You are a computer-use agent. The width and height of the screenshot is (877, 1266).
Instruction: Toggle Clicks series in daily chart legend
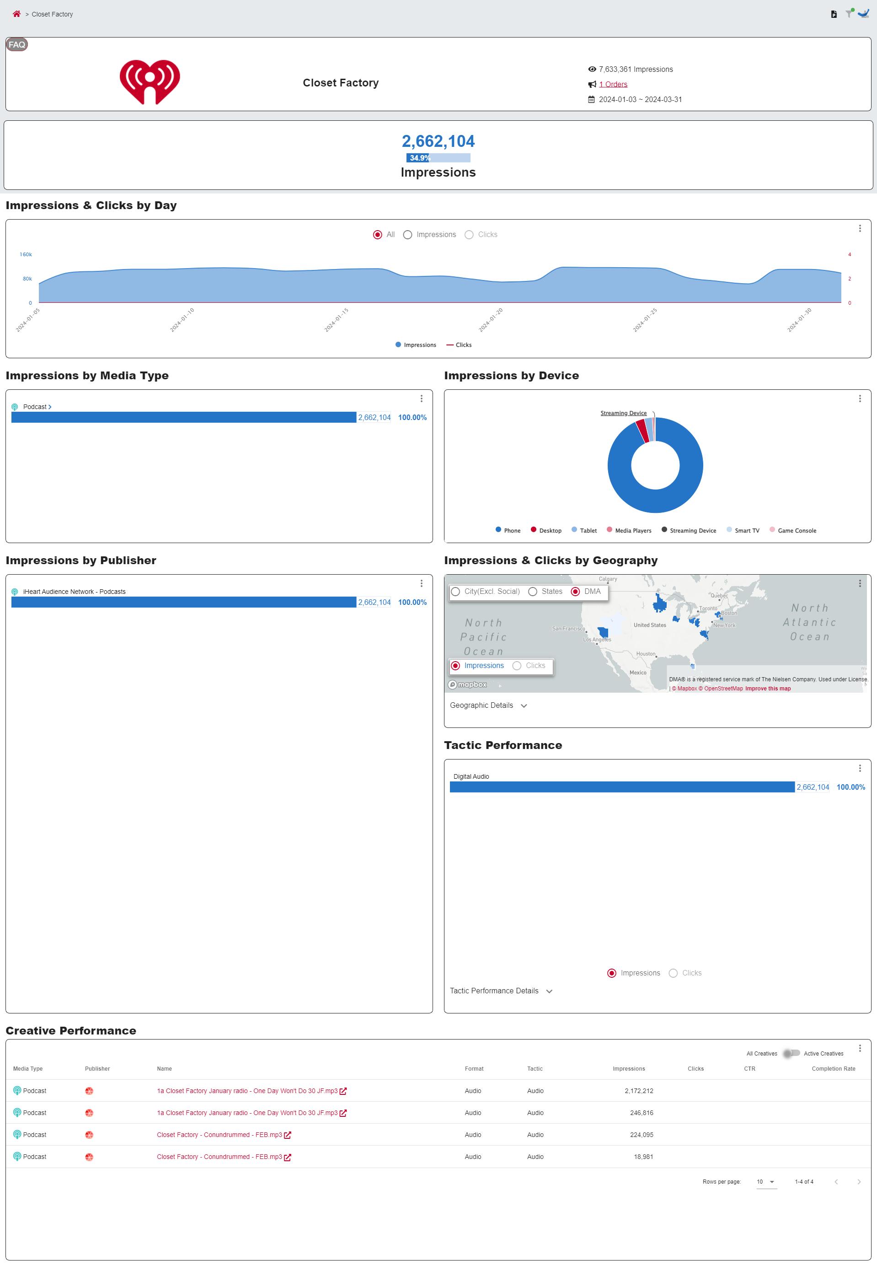click(x=459, y=345)
